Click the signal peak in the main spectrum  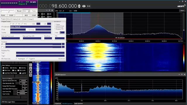(98, 25)
